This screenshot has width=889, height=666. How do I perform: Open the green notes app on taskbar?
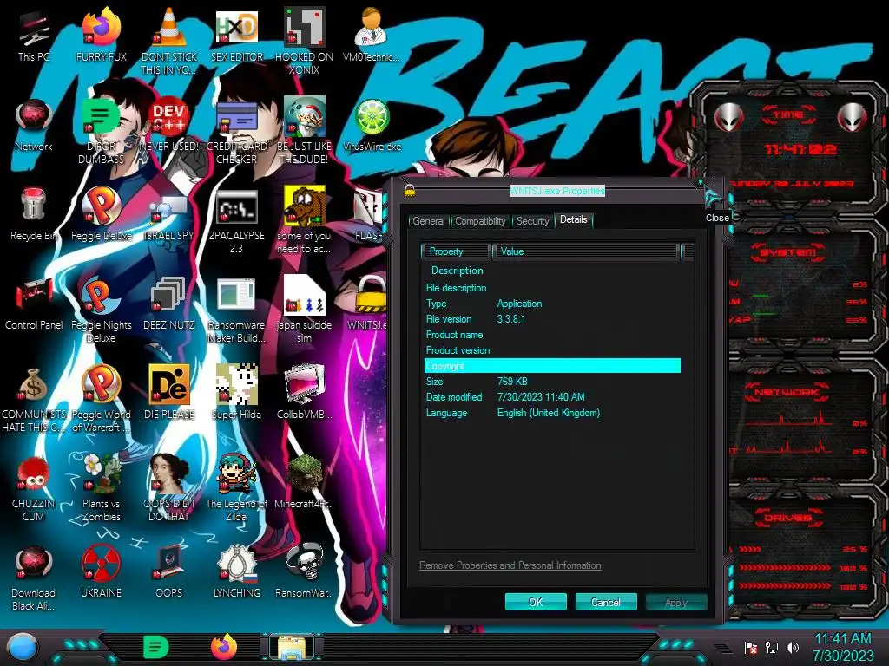[x=155, y=647]
